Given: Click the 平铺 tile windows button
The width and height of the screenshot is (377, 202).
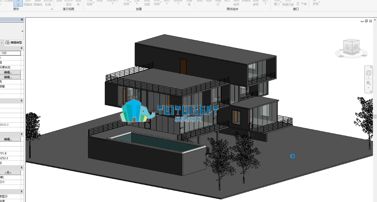Looking at the screenshot, I should (302, 4).
